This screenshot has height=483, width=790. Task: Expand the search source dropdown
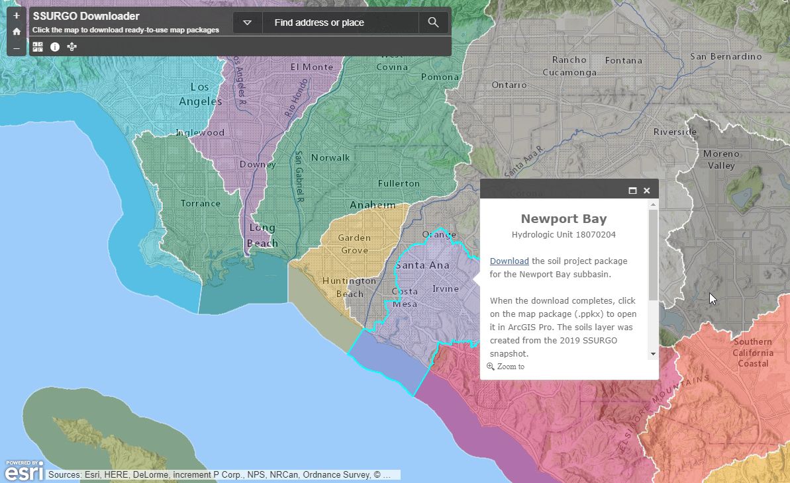(248, 22)
